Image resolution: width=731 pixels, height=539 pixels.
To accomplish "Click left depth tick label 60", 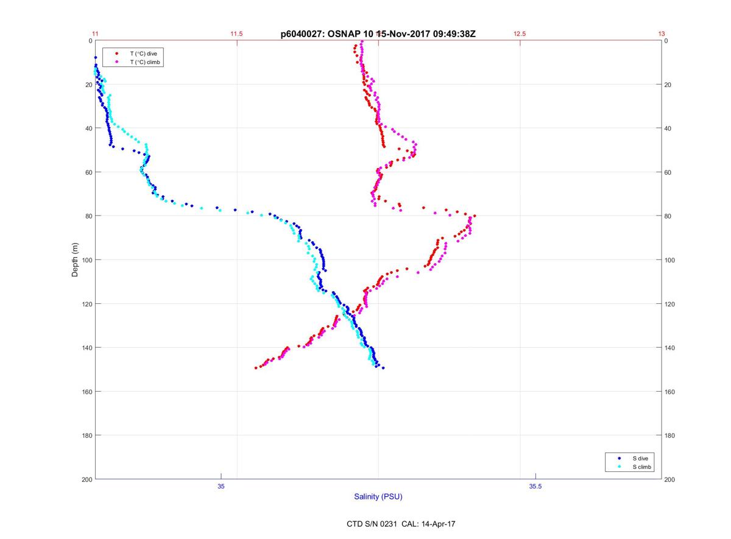I will click(x=88, y=172).
